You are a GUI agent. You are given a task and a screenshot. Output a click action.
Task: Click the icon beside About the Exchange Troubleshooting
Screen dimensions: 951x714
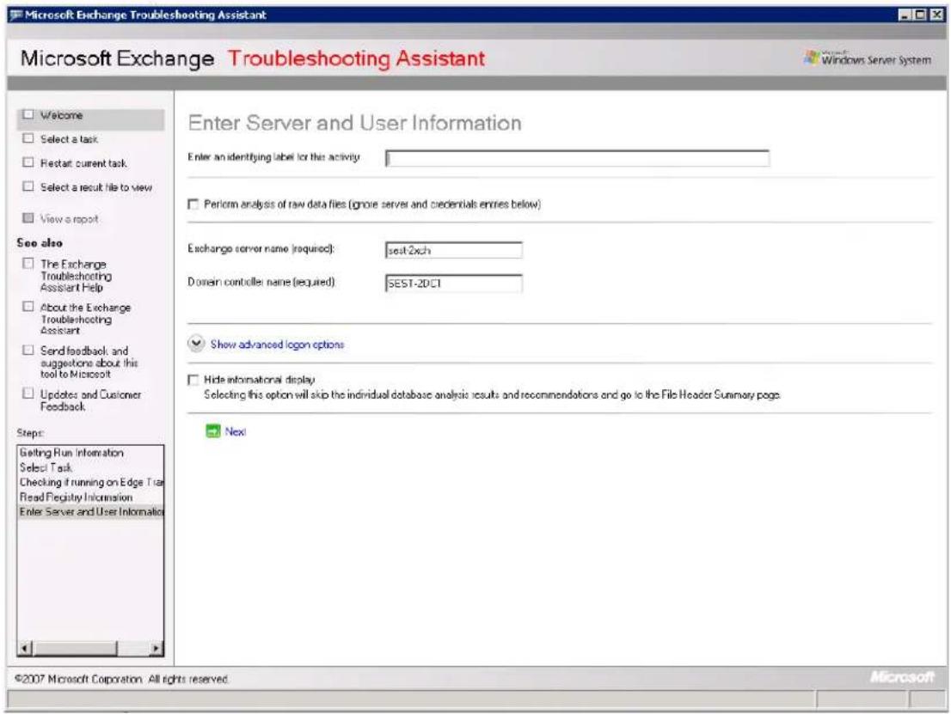[x=28, y=307]
